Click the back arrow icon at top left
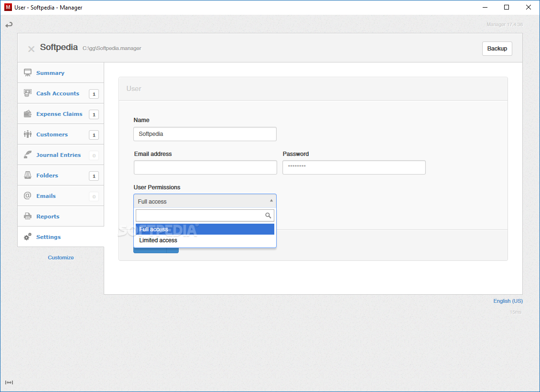 click(9, 25)
